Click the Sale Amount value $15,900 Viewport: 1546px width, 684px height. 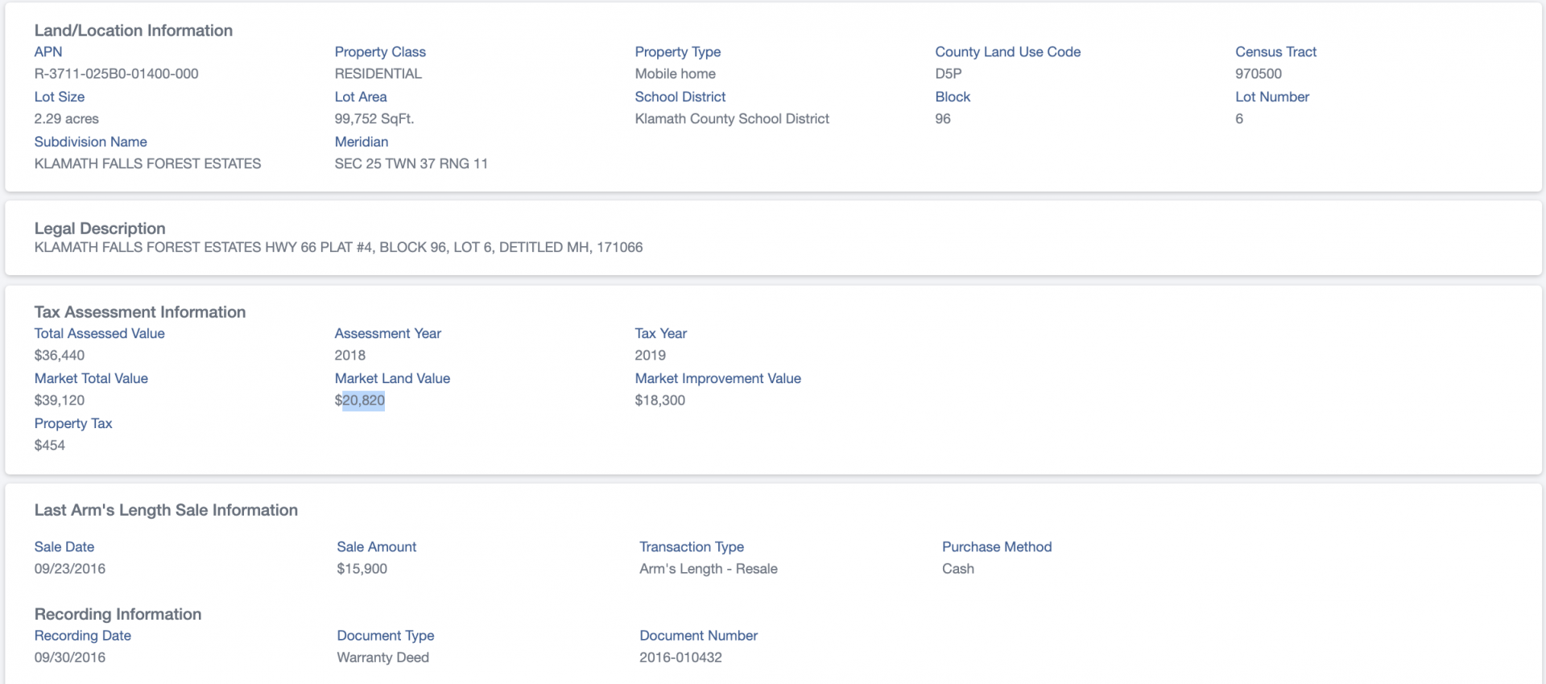(x=362, y=569)
